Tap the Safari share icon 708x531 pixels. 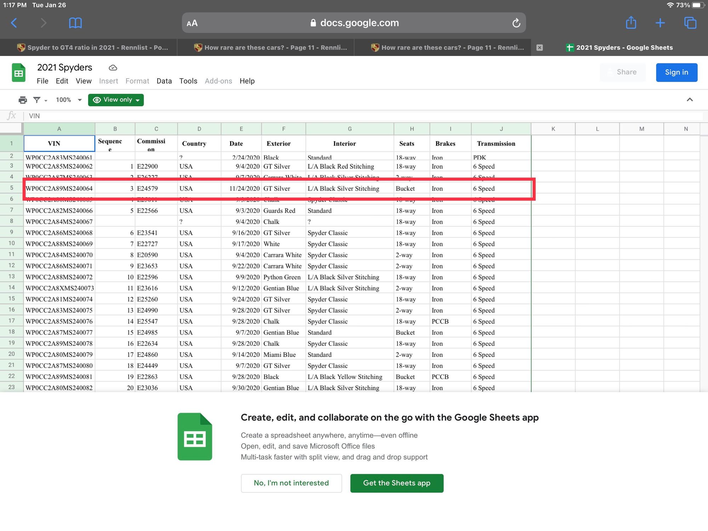pyautogui.click(x=631, y=23)
